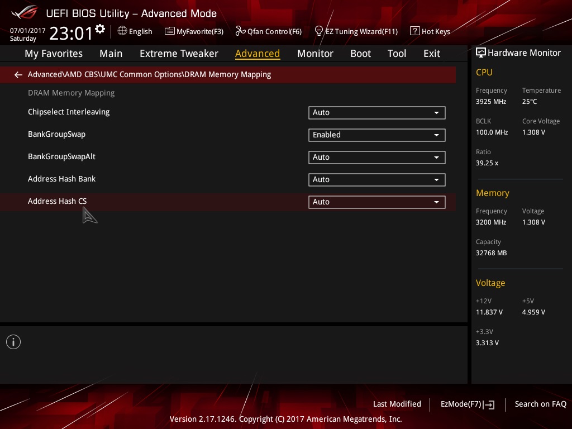The image size is (572, 429).
Task: Launch EZ Tuning Wizard(F11)
Action: 361,32
